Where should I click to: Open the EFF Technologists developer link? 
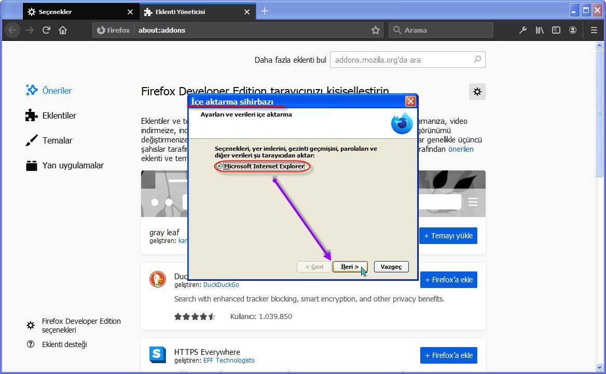pyautogui.click(x=229, y=361)
